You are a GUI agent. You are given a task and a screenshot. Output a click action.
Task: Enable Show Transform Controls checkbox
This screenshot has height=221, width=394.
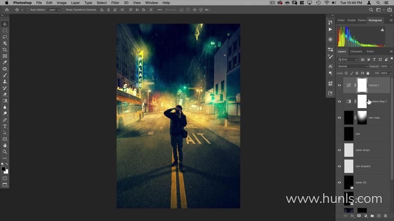[64, 10]
